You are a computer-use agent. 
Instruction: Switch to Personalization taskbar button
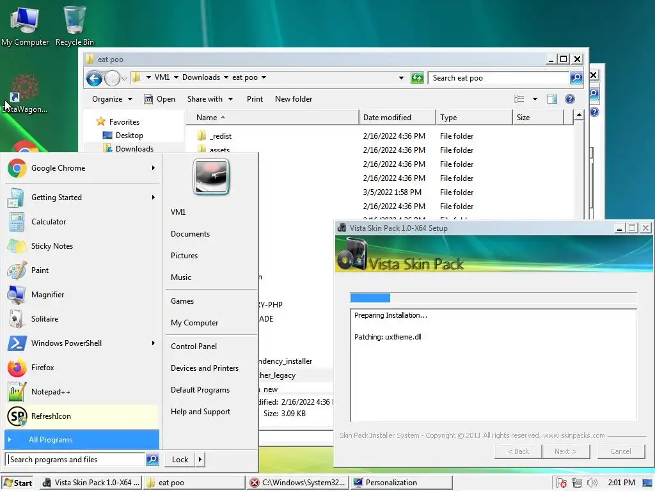click(x=401, y=483)
